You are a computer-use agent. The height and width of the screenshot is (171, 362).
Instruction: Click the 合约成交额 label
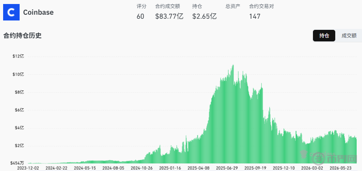(x=168, y=6)
